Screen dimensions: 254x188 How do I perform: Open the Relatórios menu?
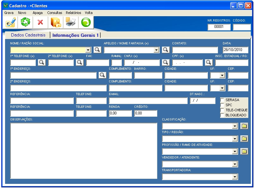(73, 13)
